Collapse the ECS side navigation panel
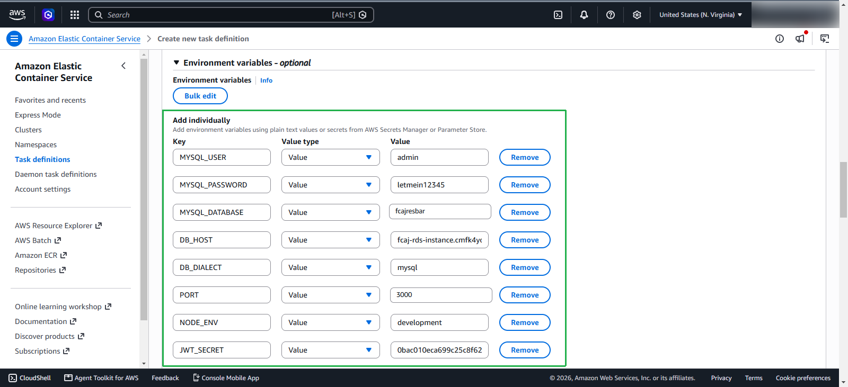 point(123,66)
